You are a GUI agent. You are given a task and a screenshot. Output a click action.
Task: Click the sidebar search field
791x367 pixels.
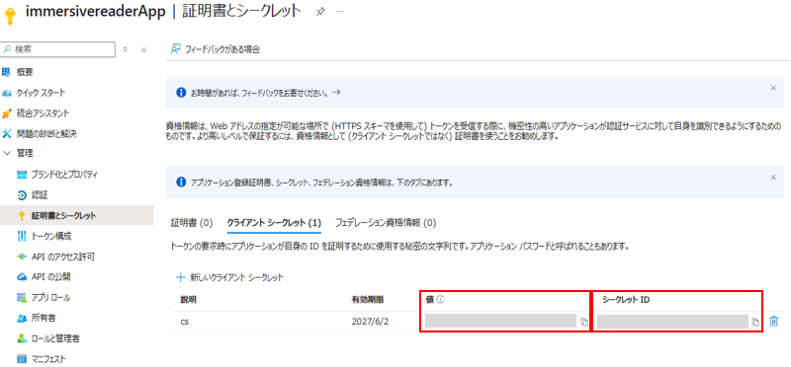coord(57,49)
